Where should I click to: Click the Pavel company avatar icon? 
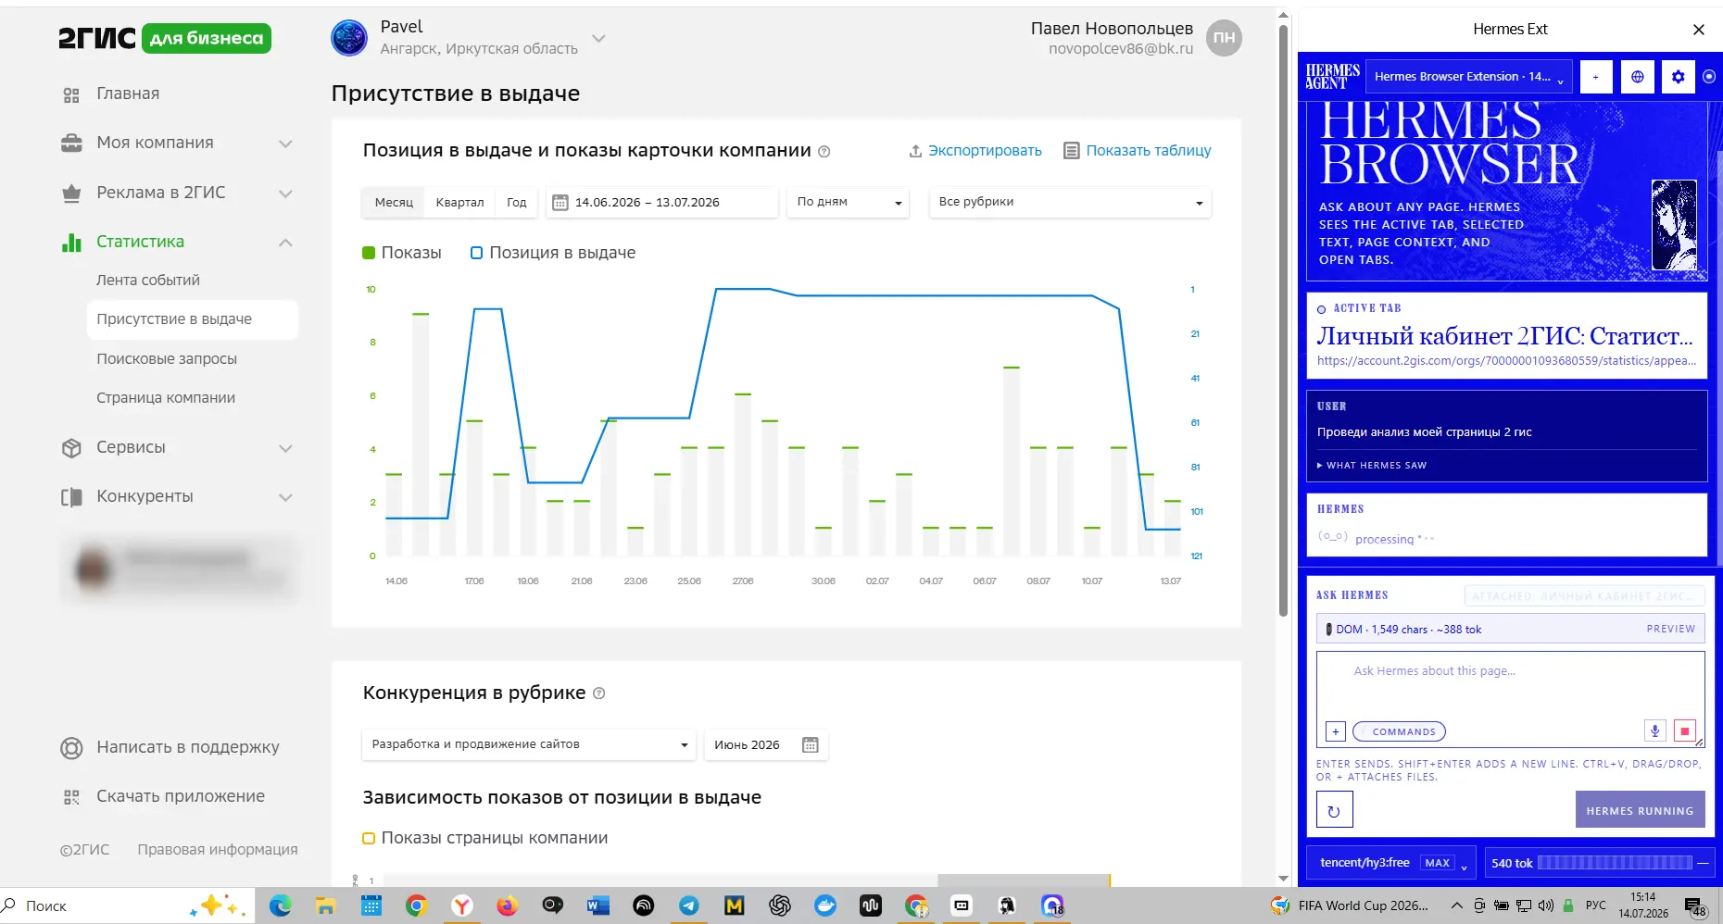pos(349,38)
